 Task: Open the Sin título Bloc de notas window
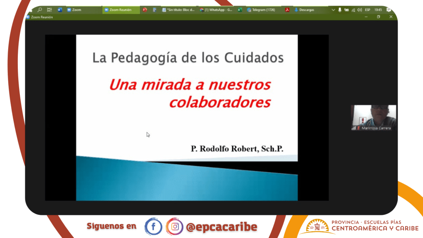point(178,10)
